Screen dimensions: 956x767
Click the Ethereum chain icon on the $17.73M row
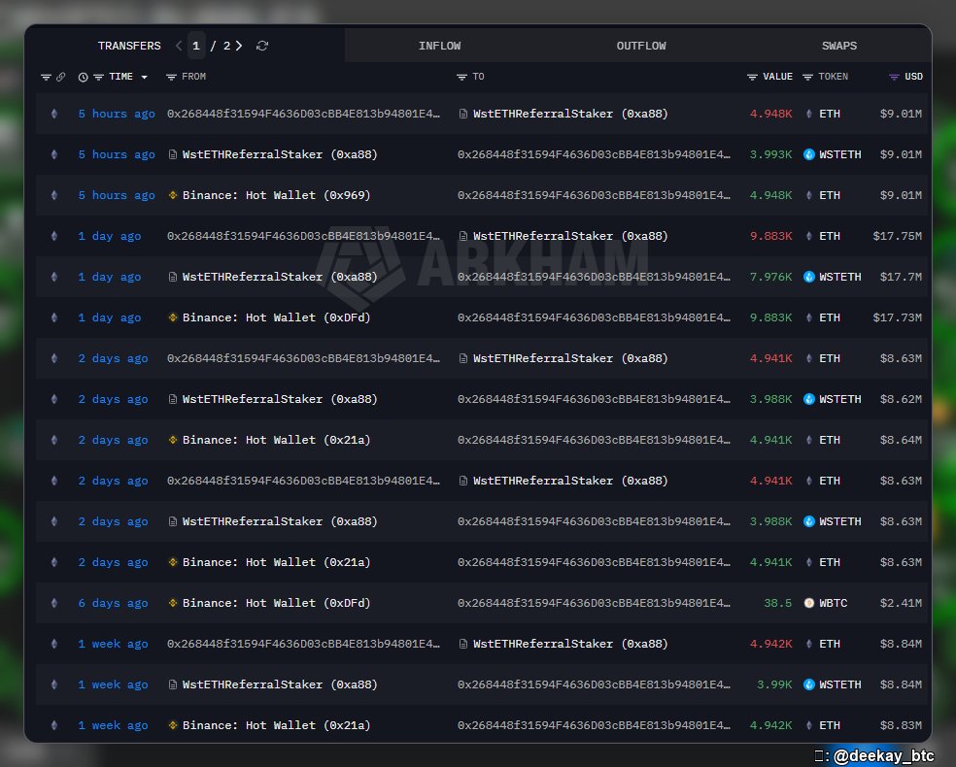54,317
